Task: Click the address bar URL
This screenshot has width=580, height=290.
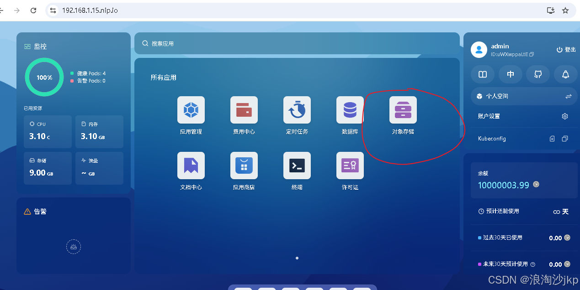Action: tap(90, 10)
